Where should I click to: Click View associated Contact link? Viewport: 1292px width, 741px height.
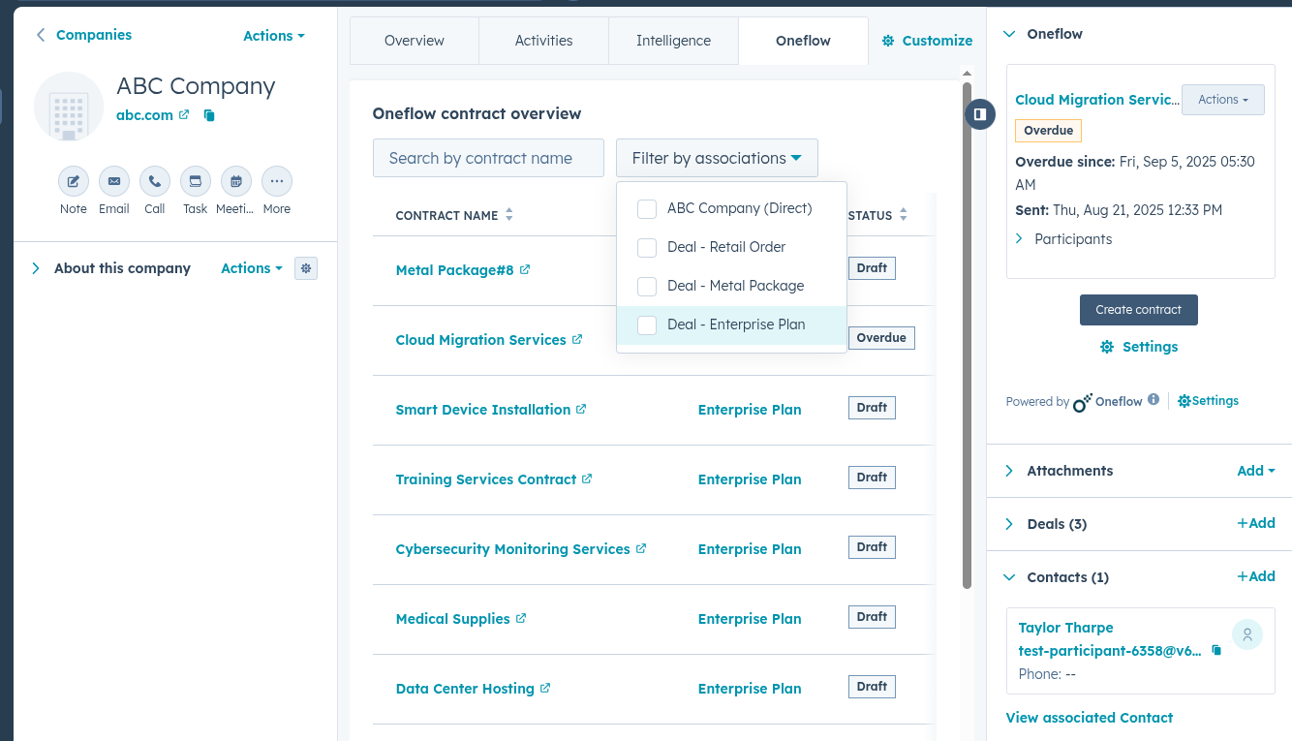coord(1090,718)
